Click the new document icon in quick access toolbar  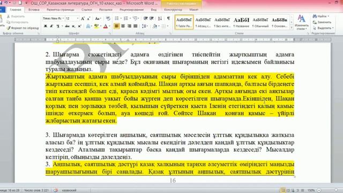point(20,3)
